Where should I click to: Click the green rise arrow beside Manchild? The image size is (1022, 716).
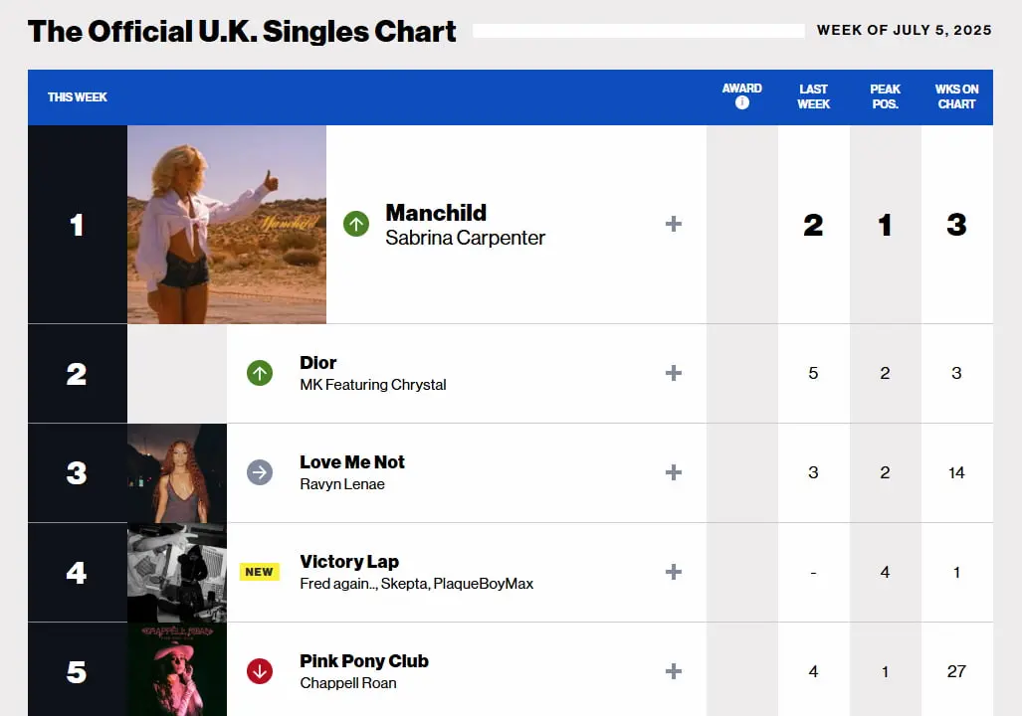(356, 224)
